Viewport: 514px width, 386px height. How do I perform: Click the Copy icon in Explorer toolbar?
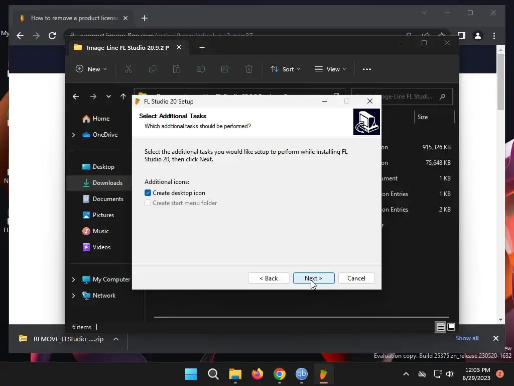pos(153,69)
